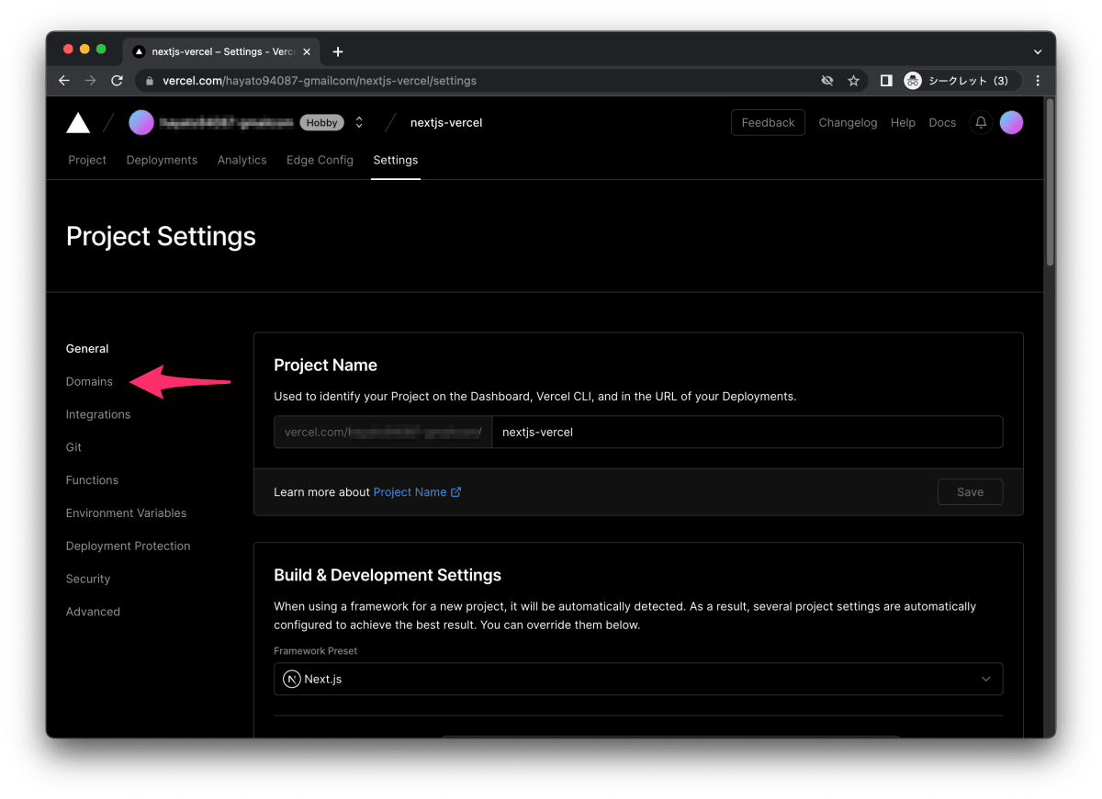Go back with the browser back arrow
Image resolution: width=1102 pixels, height=799 pixels.
coord(63,81)
